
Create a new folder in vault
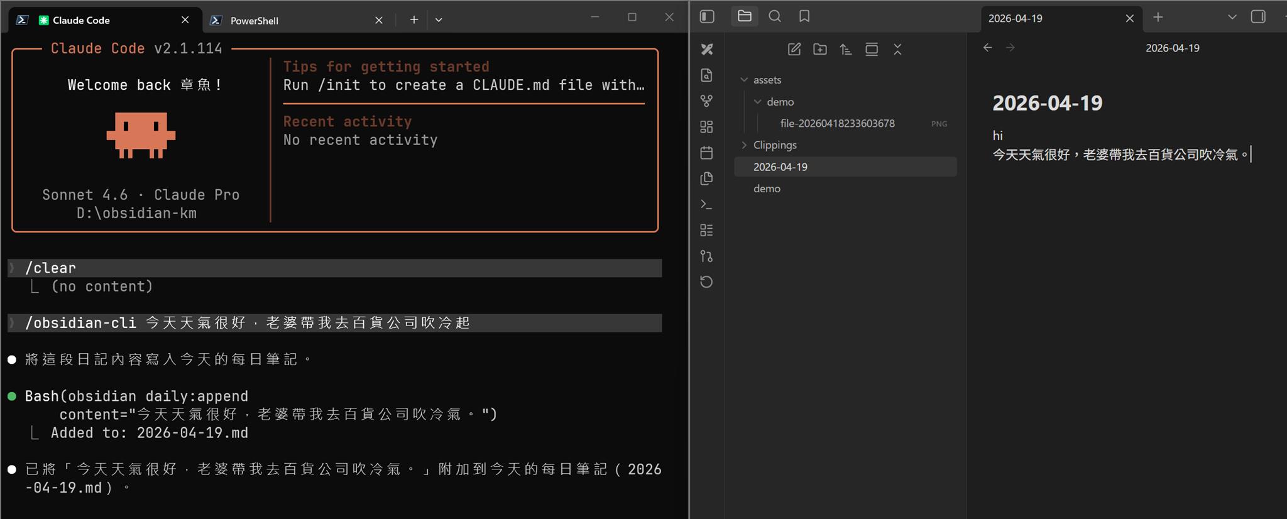(820, 50)
